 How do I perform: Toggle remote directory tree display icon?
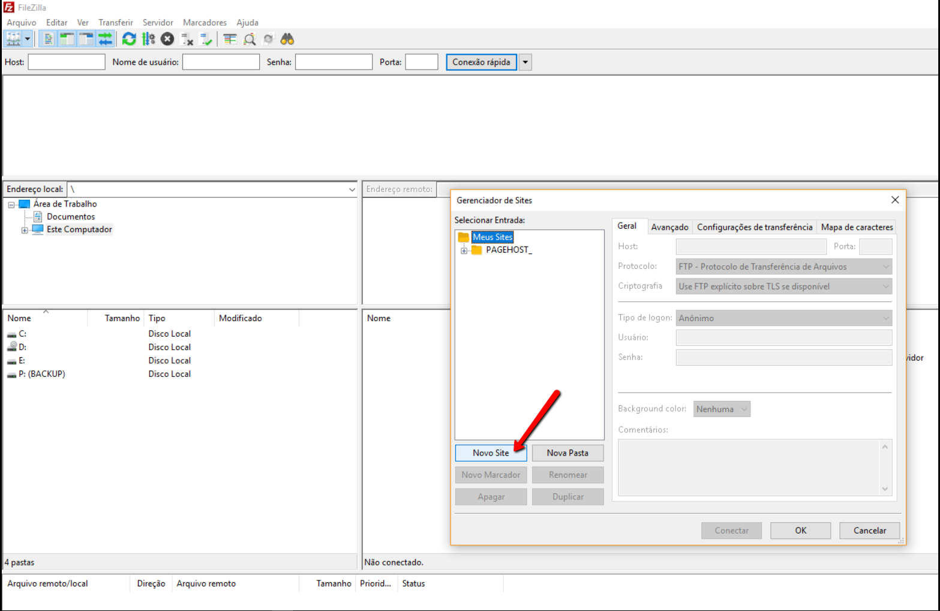click(x=86, y=39)
